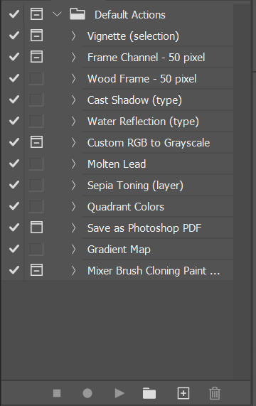Toggle dialog icon for Vignette (selection)
The height and width of the screenshot is (406, 256).
pyautogui.click(x=36, y=36)
